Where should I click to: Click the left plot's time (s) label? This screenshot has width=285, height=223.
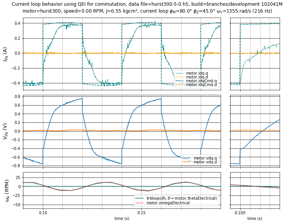122,218
